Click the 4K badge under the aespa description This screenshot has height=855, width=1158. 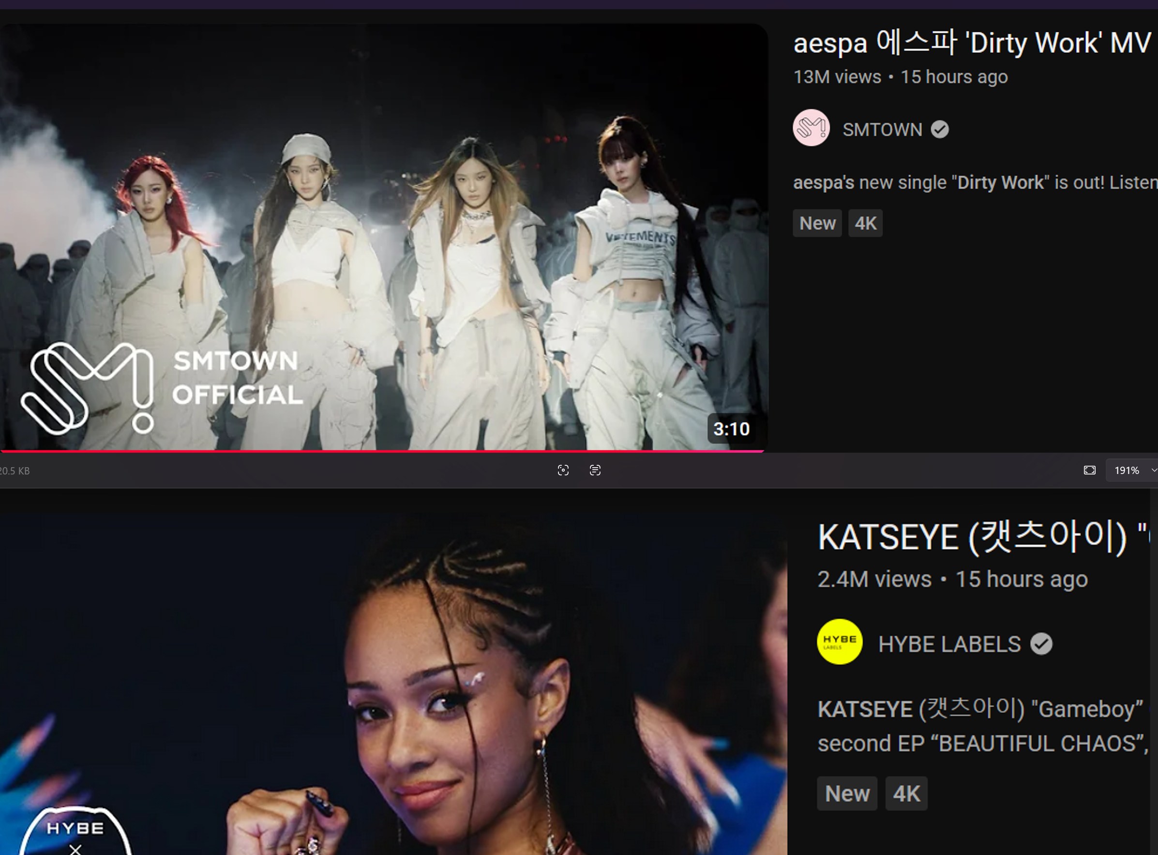(x=865, y=223)
